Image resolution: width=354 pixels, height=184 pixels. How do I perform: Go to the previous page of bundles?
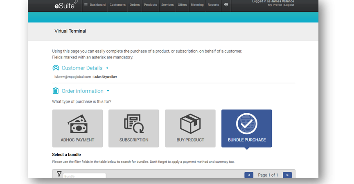click(249, 175)
